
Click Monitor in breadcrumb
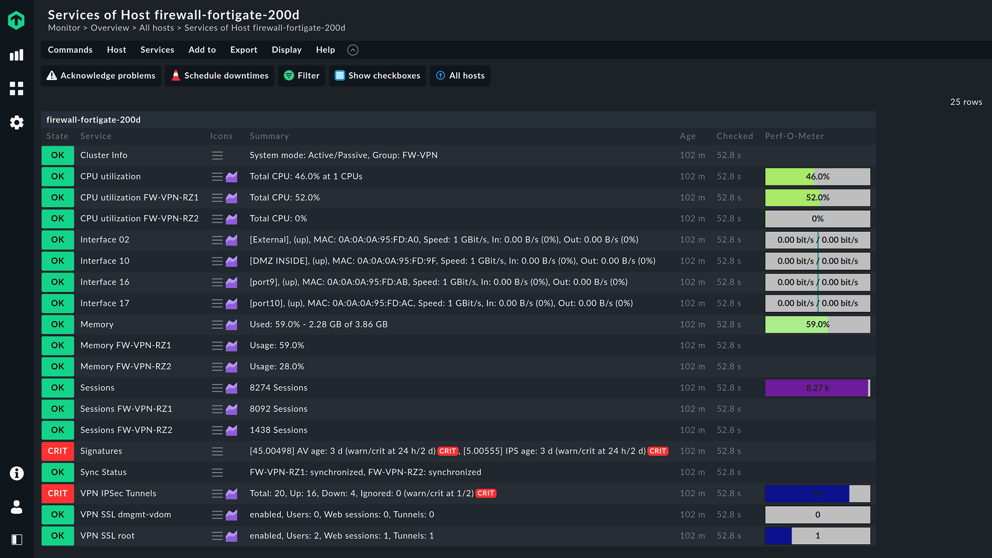(x=64, y=28)
